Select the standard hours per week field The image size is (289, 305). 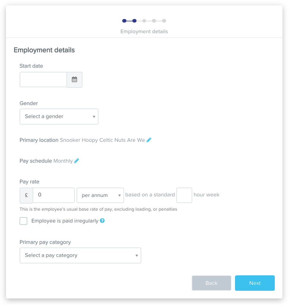(x=184, y=195)
